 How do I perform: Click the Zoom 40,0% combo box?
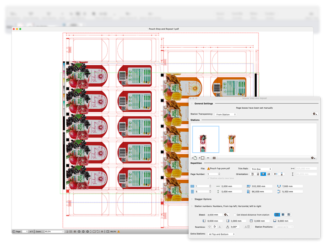[x=54, y=232]
